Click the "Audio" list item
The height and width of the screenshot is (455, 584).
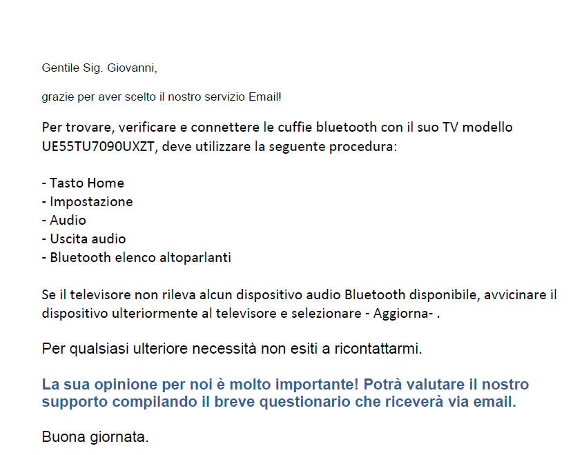[64, 220]
